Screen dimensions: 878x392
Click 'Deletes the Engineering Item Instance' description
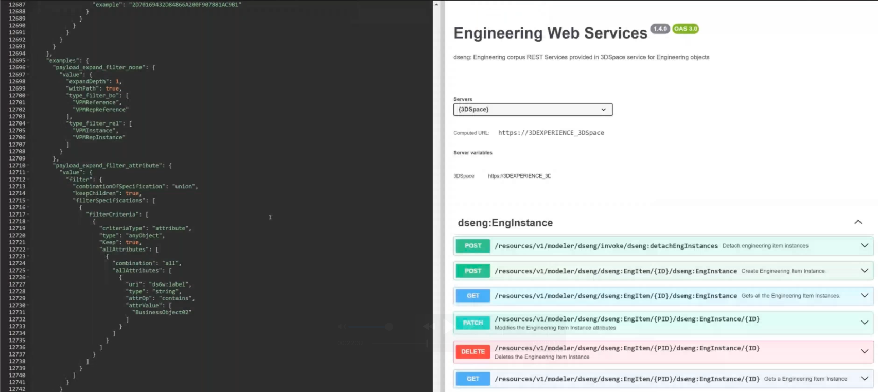(542, 357)
